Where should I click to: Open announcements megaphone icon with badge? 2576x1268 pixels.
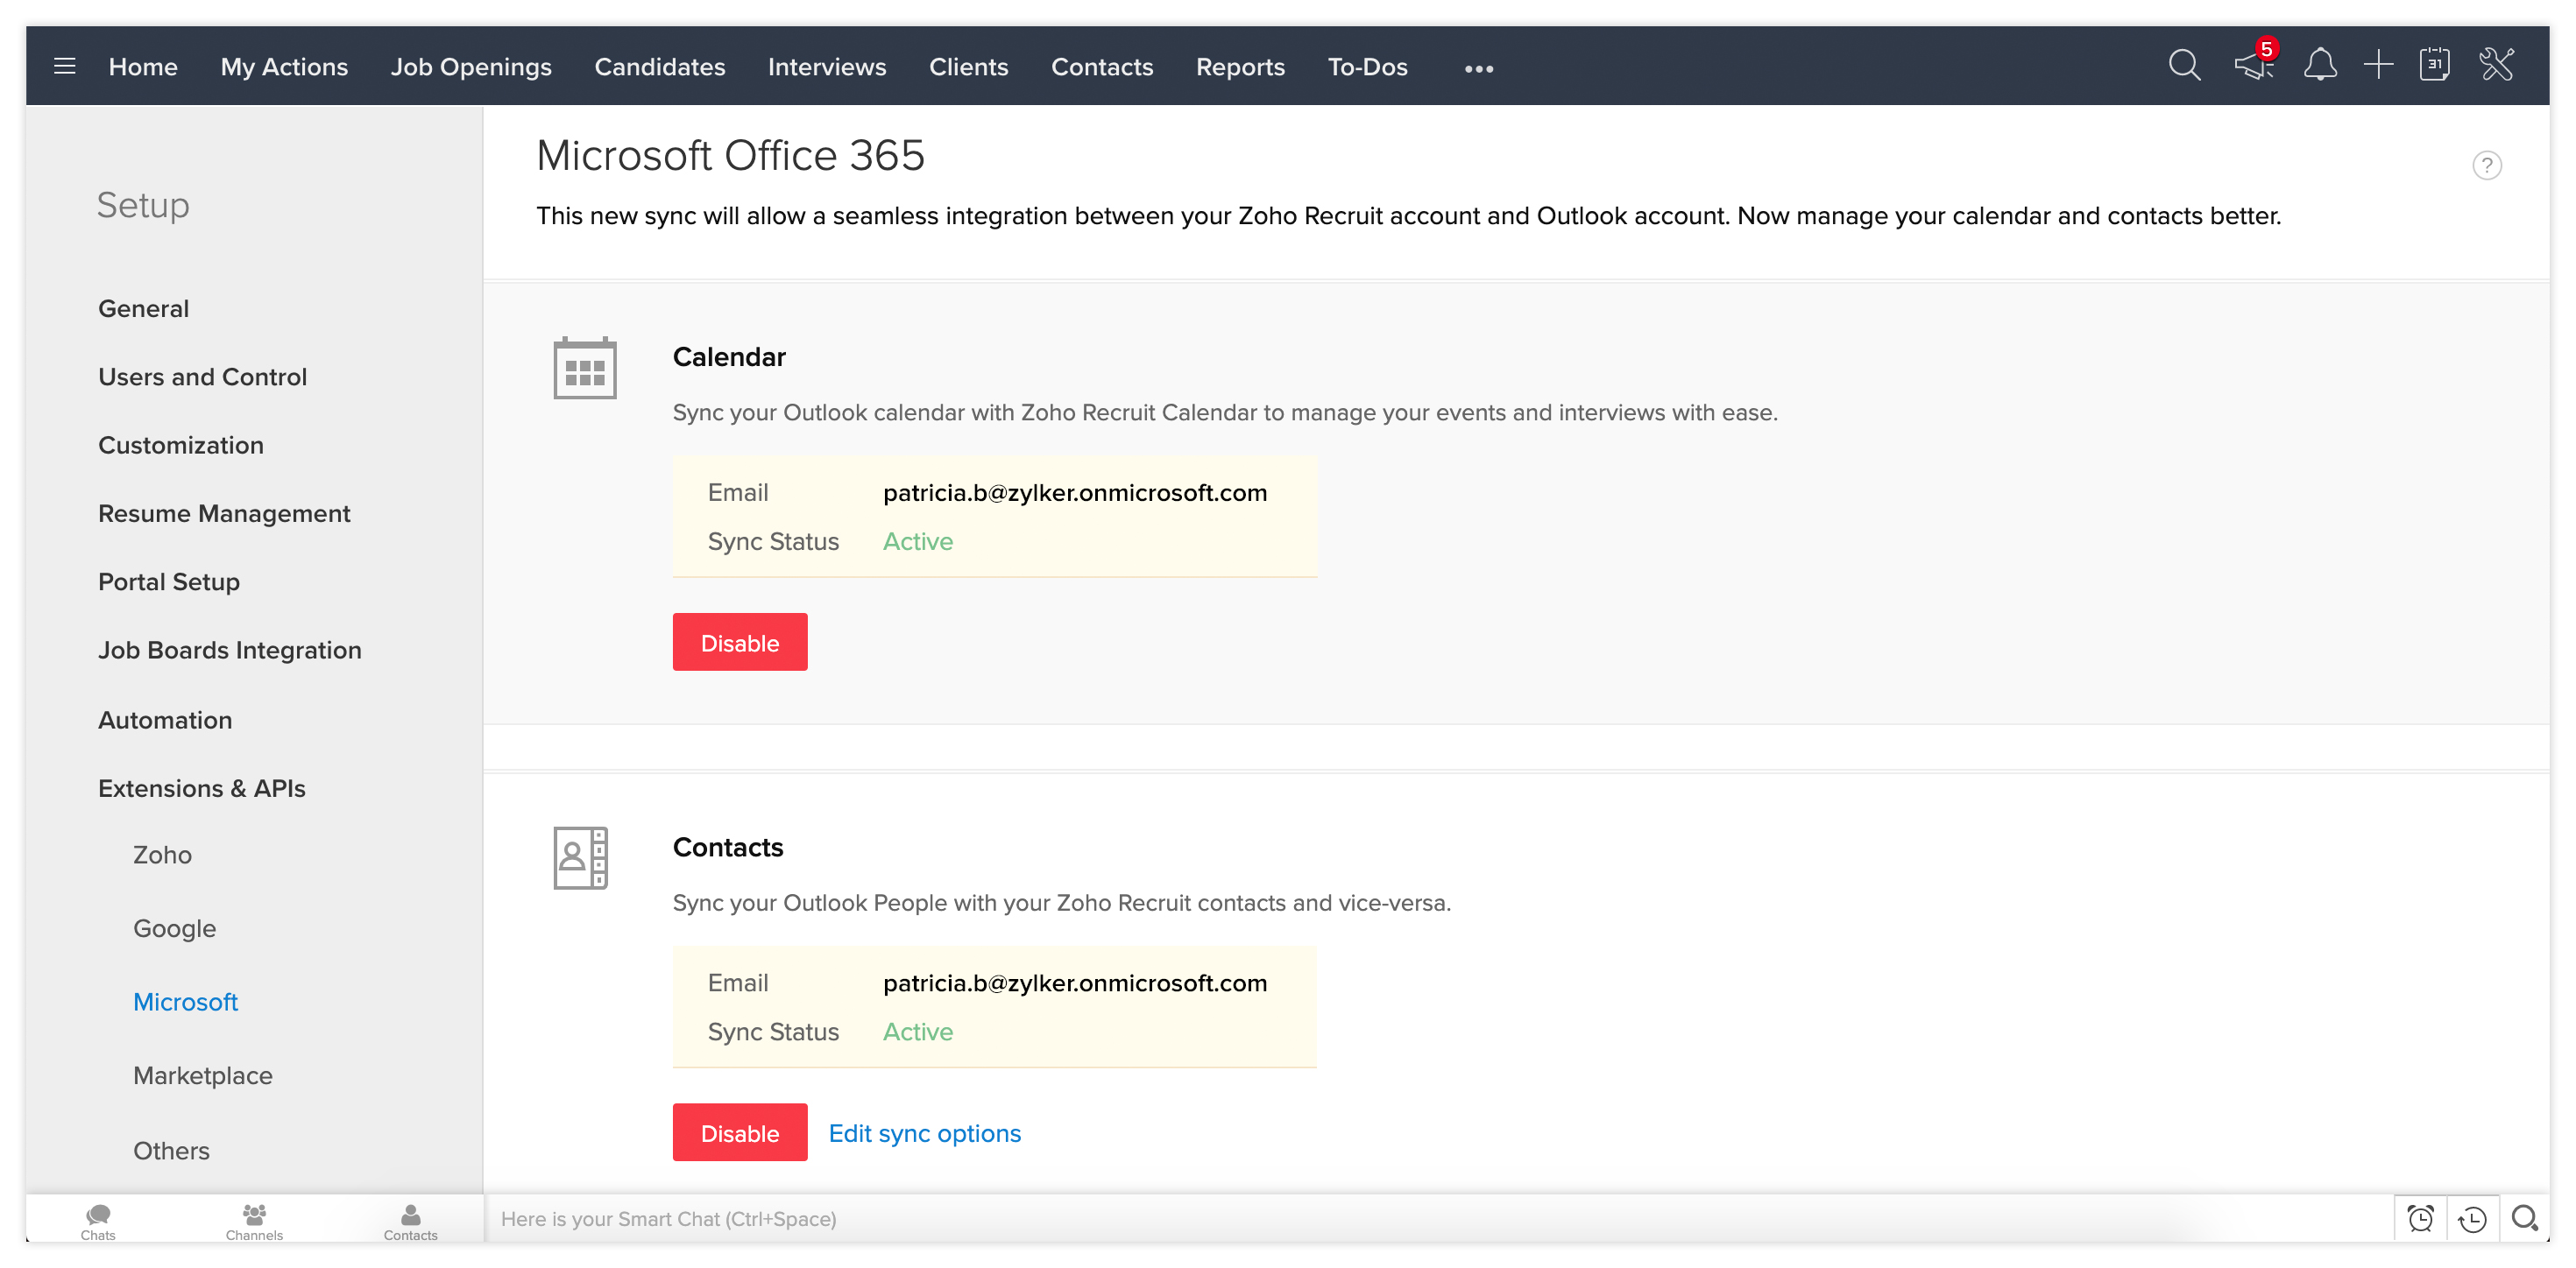coord(2254,67)
